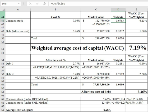
Task: Click the 3.40% cell for Debt 2
Action: [56, 74]
